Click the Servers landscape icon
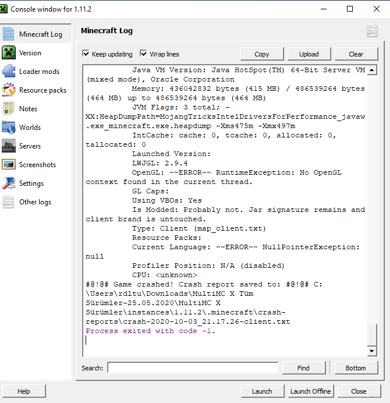The width and height of the screenshot is (390, 403). tap(9, 146)
